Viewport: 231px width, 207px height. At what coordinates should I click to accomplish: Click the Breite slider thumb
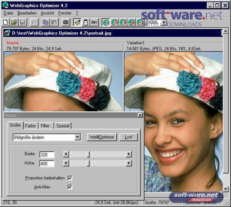coord(88,154)
